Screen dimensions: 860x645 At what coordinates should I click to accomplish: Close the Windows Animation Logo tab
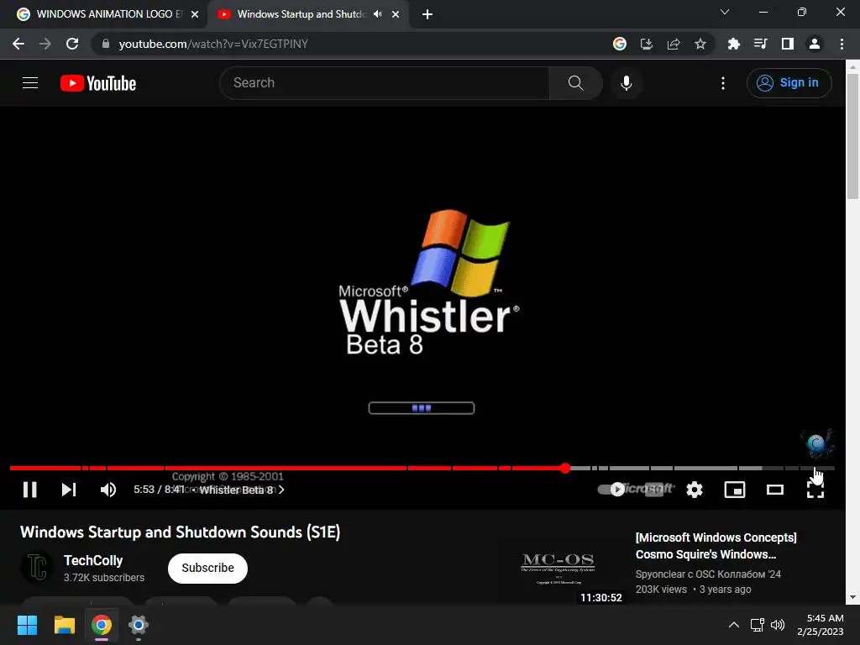pos(195,14)
